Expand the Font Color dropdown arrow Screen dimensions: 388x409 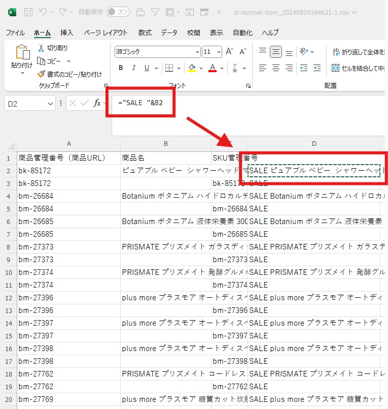click(x=222, y=68)
